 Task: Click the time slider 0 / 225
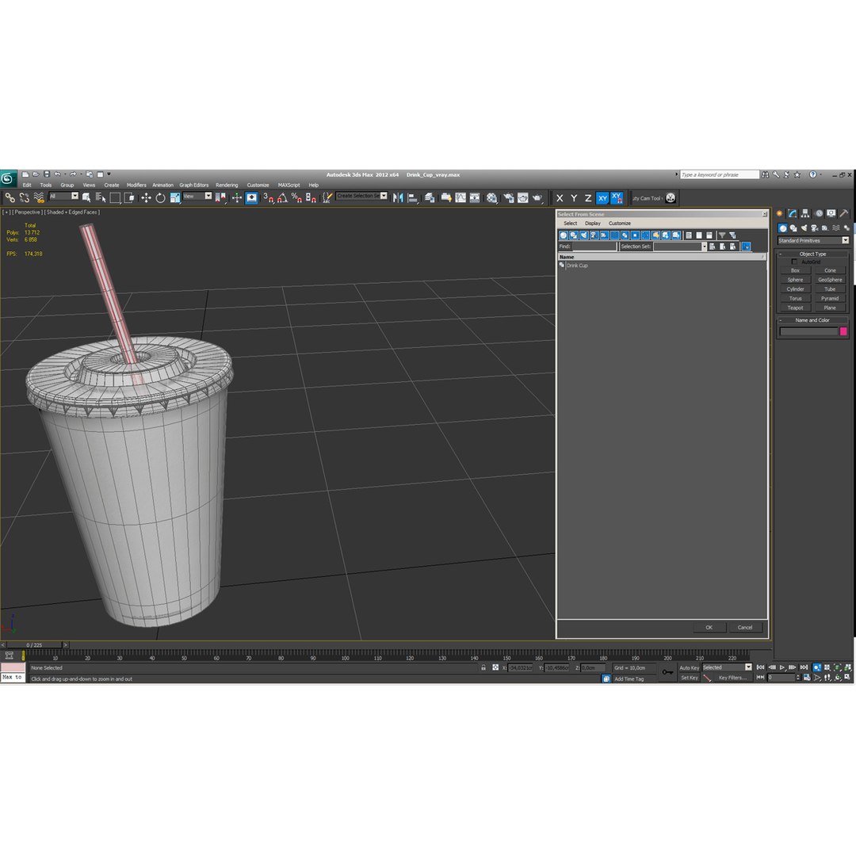[x=34, y=645]
